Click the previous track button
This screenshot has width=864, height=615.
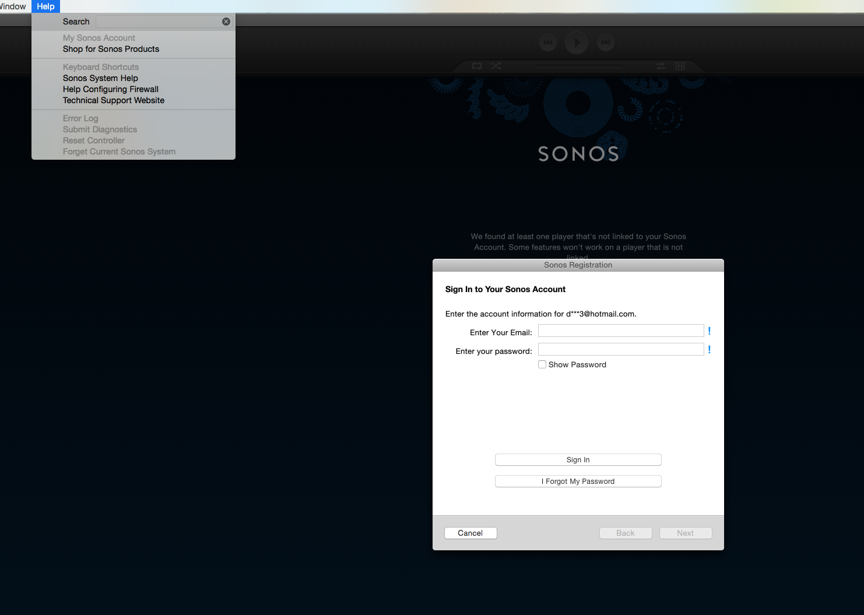(547, 43)
